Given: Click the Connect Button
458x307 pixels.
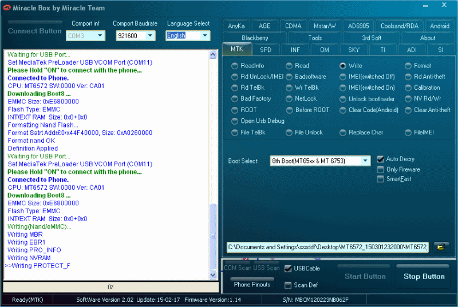Looking at the screenshot, I should [x=34, y=31].
